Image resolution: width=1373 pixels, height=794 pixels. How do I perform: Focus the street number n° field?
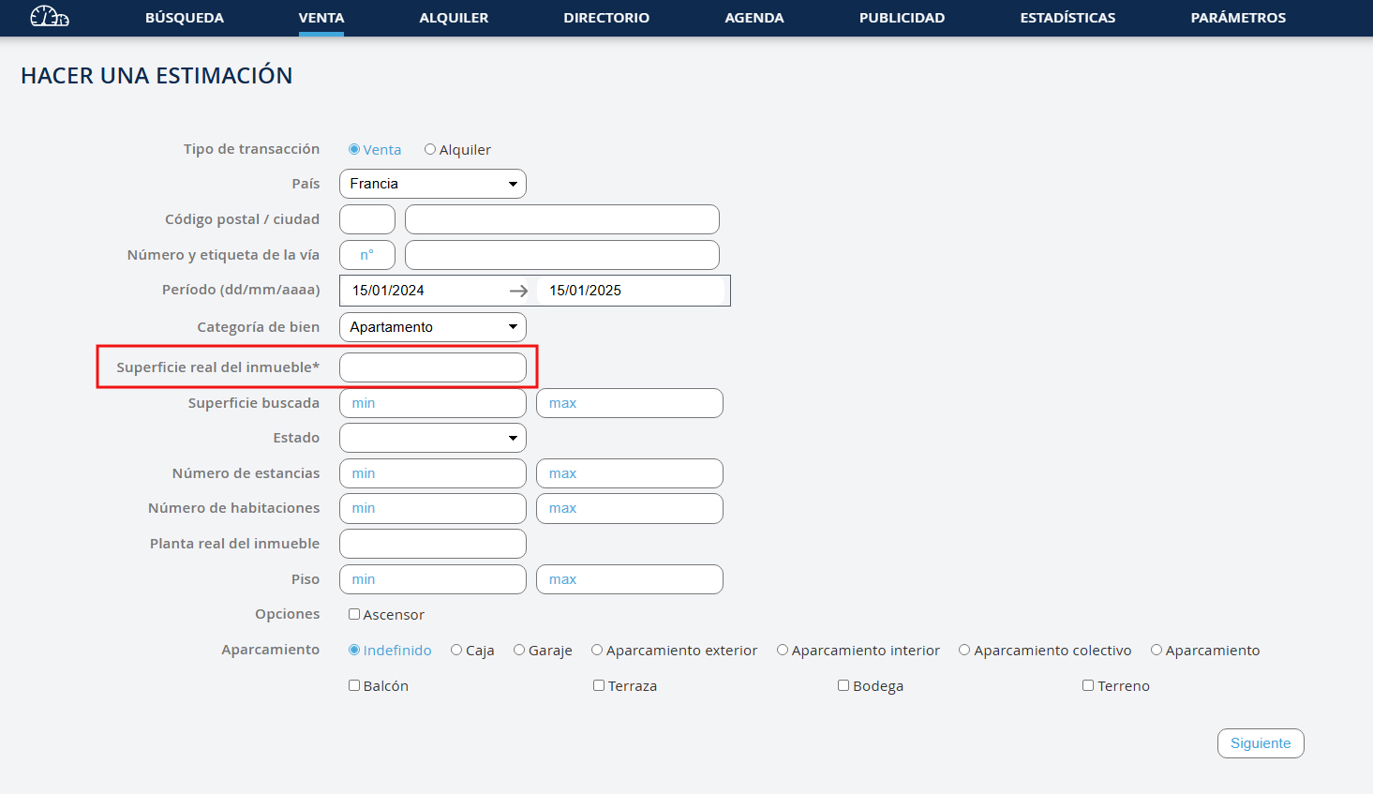[366, 255]
